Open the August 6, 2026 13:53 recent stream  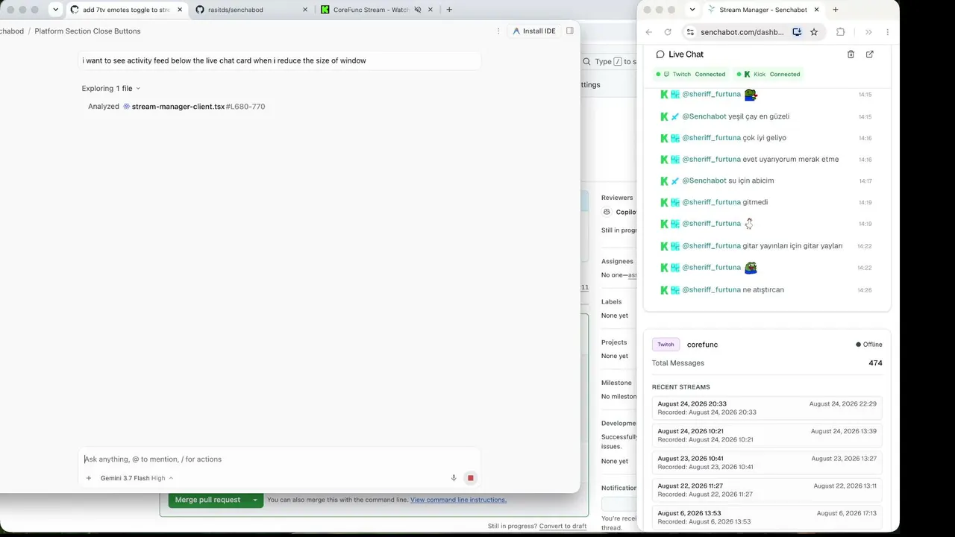click(x=767, y=518)
